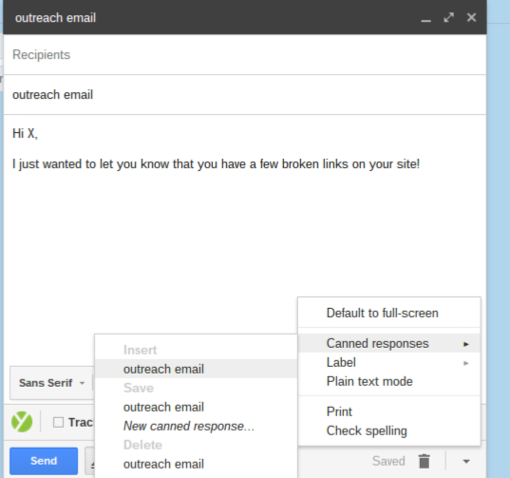Image resolution: width=510 pixels, height=478 pixels.
Task: Toggle the Track checkbox
Action: 58,422
